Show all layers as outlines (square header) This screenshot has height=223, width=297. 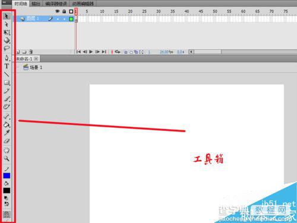71,11
